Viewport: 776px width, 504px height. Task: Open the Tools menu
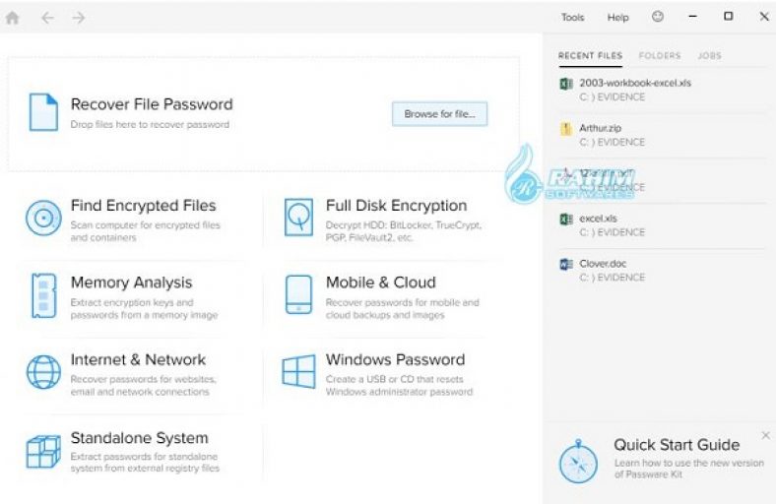pos(572,18)
